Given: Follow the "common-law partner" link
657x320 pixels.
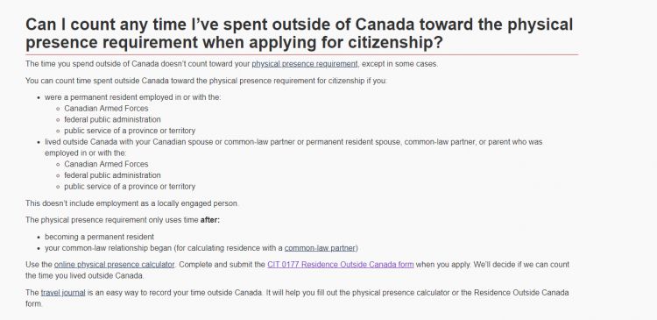Looking at the screenshot, I should [320, 248].
